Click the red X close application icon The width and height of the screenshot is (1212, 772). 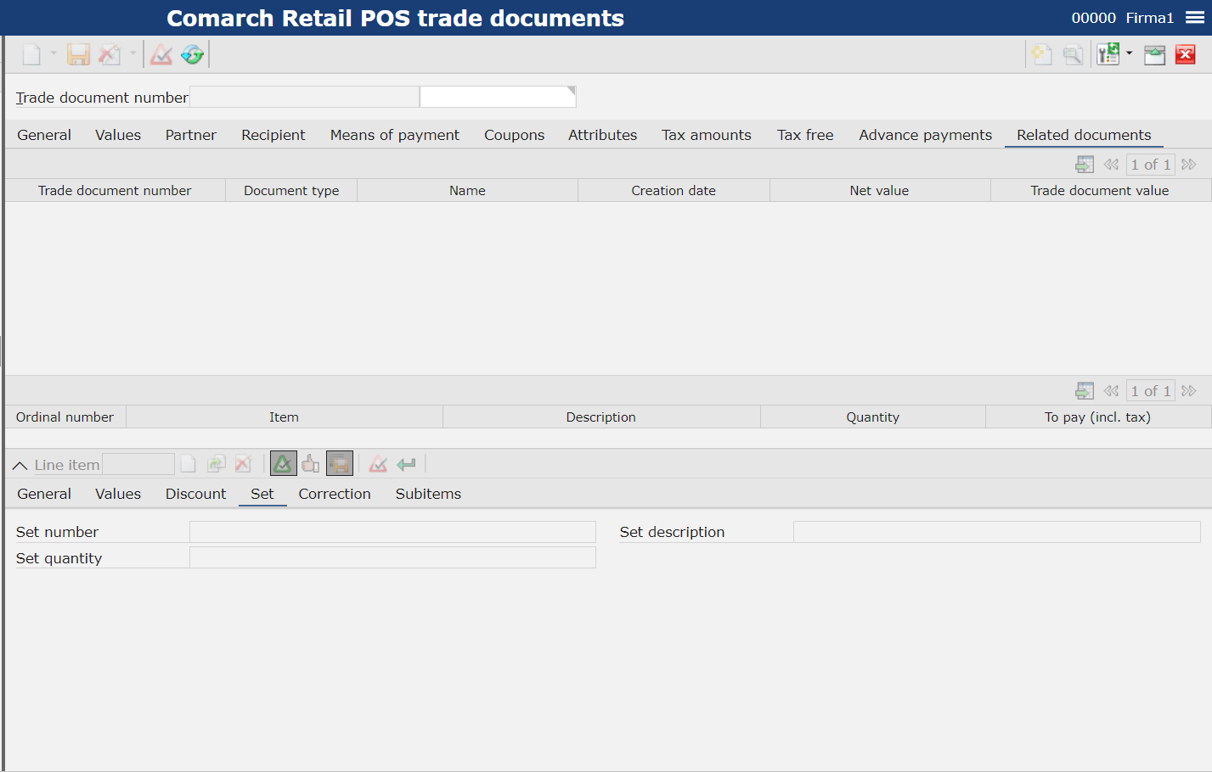pyautogui.click(x=1186, y=55)
